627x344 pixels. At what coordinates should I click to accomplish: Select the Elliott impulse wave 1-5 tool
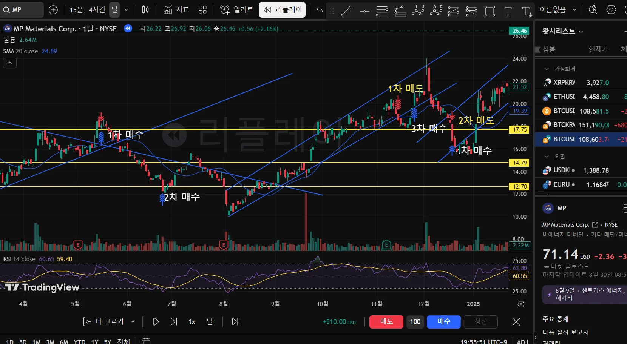418,11
